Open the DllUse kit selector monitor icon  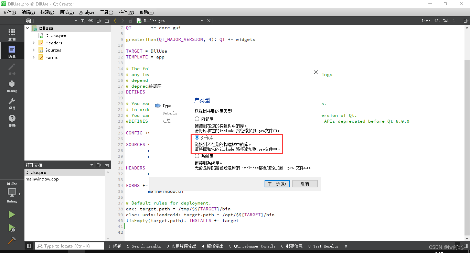click(x=12, y=192)
